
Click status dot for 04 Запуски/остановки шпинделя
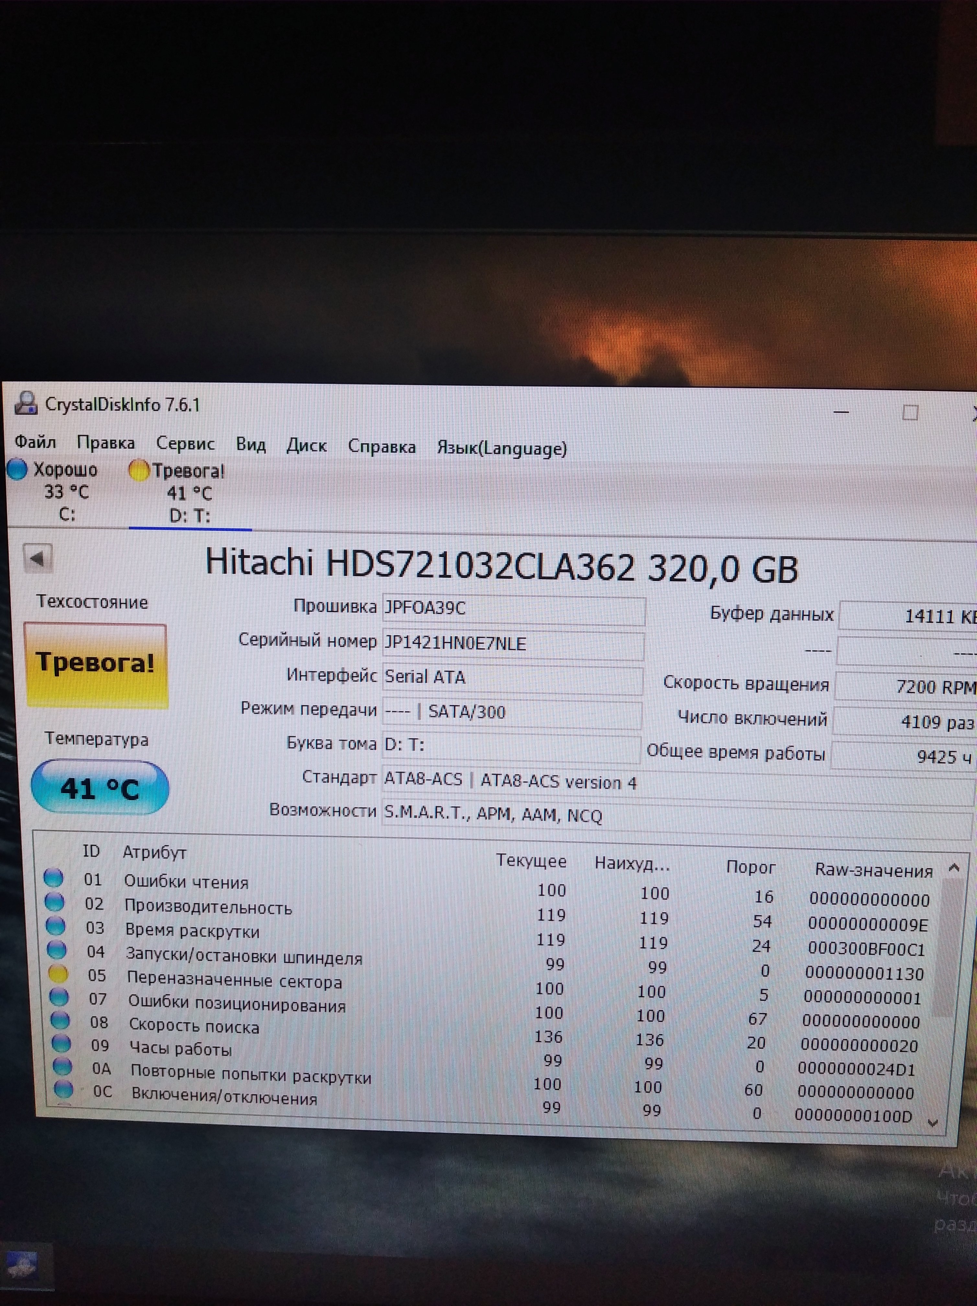tap(57, 949)
